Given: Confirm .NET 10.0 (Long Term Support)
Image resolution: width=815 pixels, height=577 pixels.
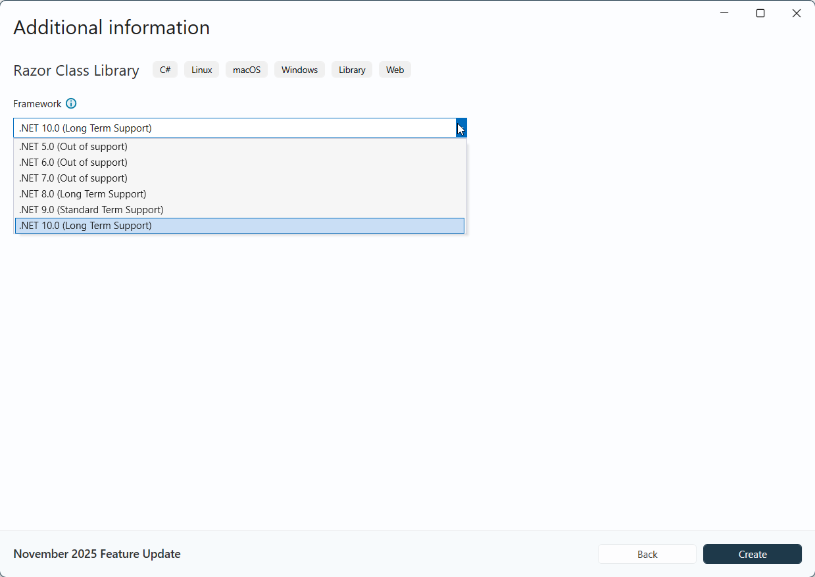Looking at the screenshot, I should (86, 225).
